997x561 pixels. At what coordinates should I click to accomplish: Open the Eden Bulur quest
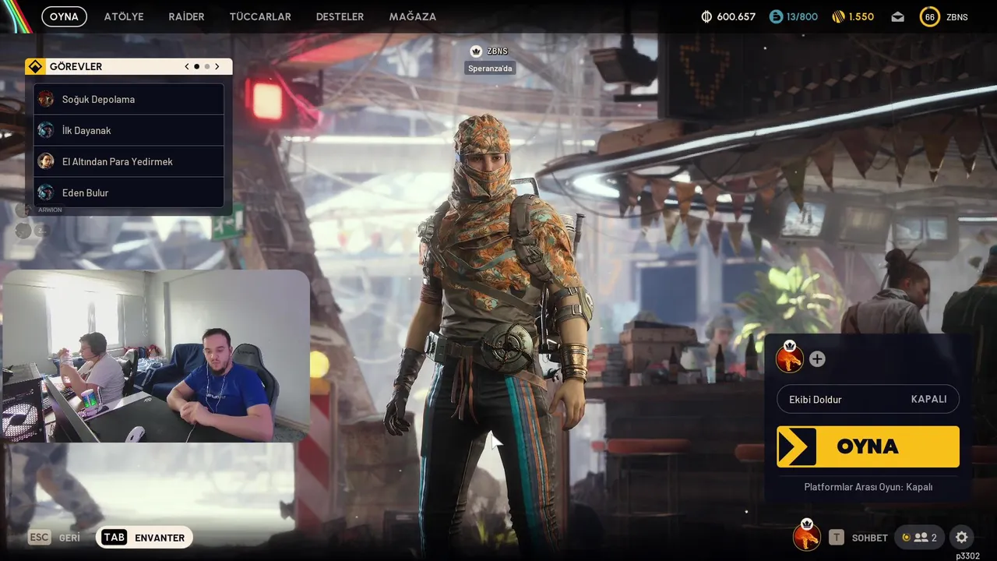click(x=129, y=192)
